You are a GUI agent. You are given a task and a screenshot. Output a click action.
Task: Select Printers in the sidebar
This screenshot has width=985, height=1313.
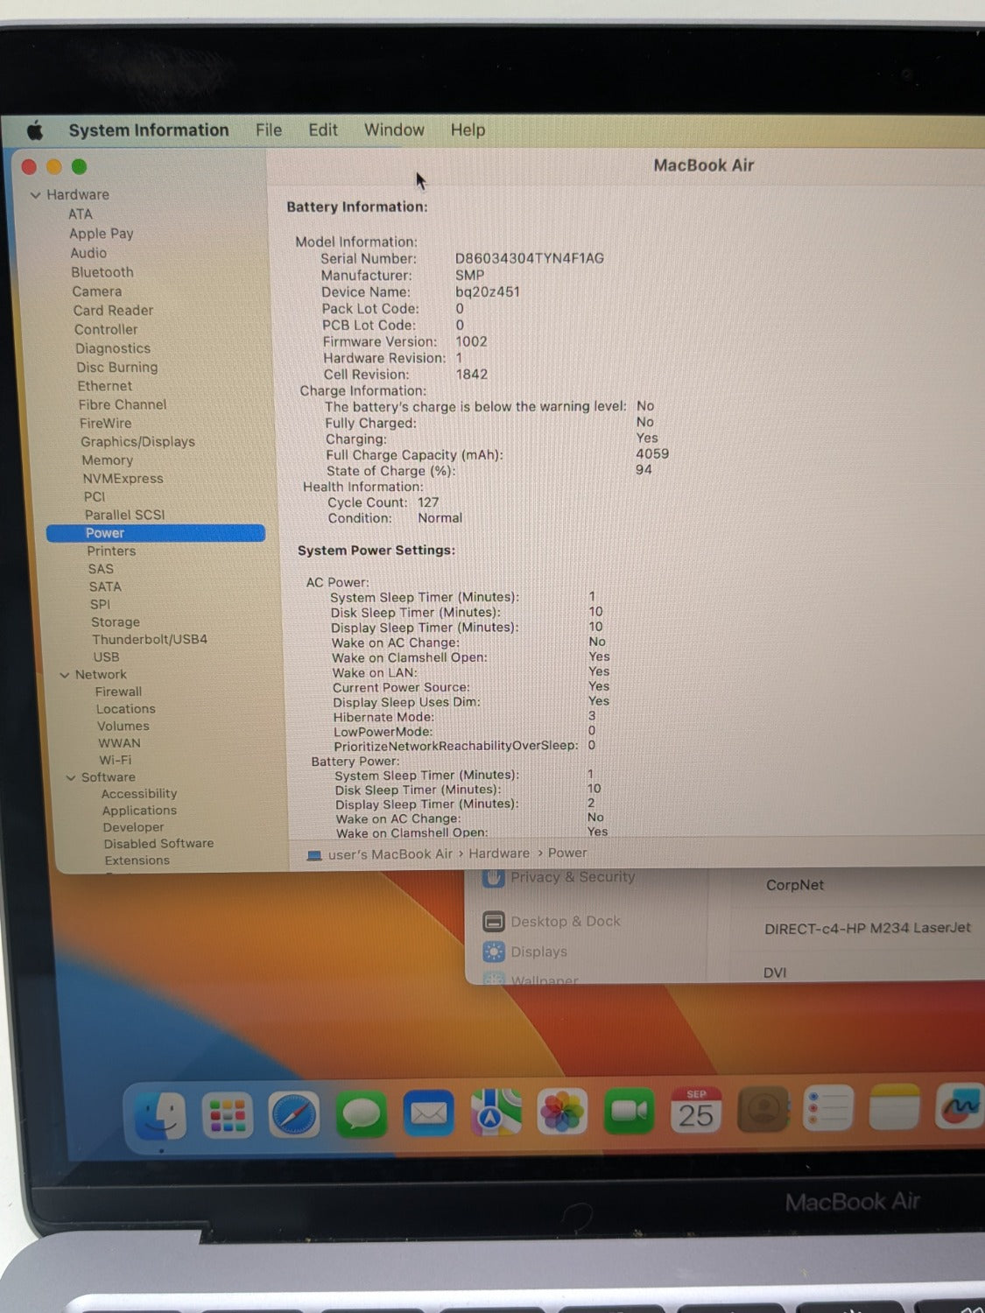click(x=111, y=551)
